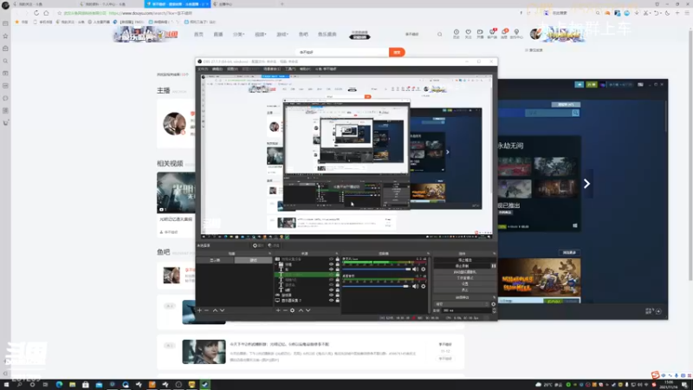The height and width of the screenshot is (390, 693).
Task: Open Douyu 首页 navigation item
Action: pyautogui.click(x=199, y=34)
